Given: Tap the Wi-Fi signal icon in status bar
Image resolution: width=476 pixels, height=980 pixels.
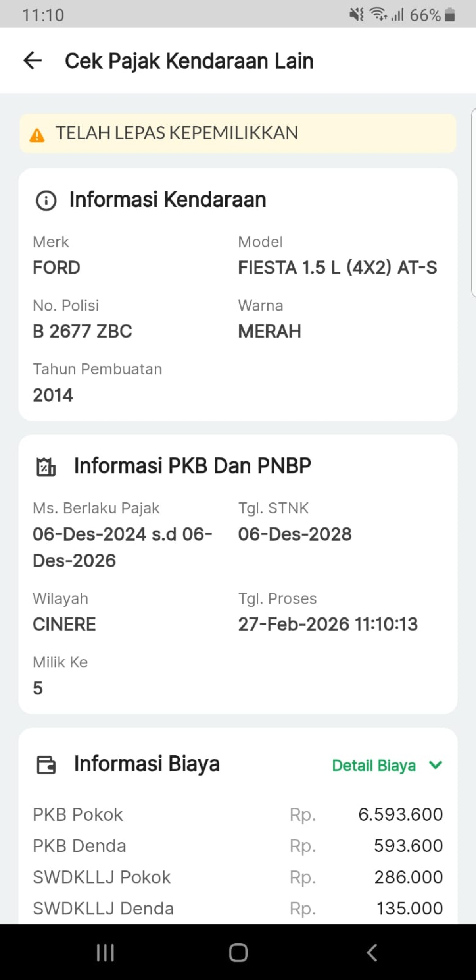Looking at the screenshot, I should [378, 15].
